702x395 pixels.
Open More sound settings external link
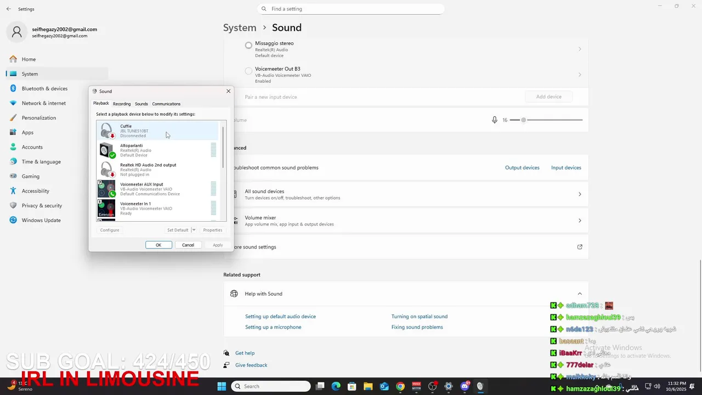(580, 247)
